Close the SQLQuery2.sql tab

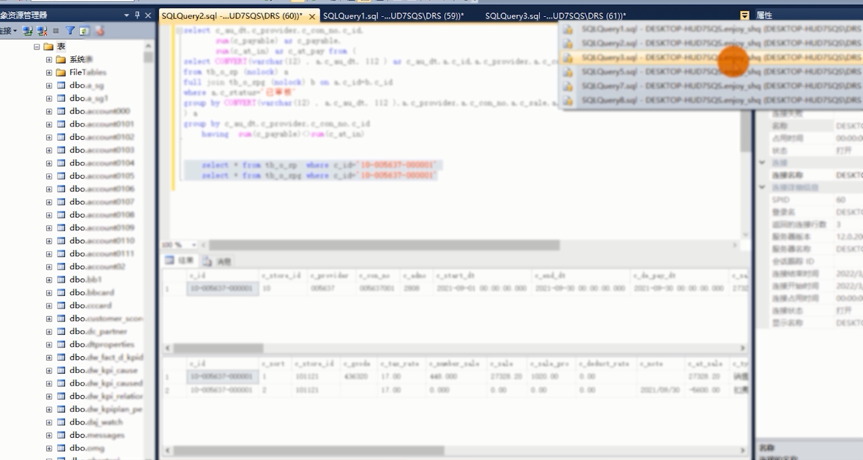pos(312,16)
